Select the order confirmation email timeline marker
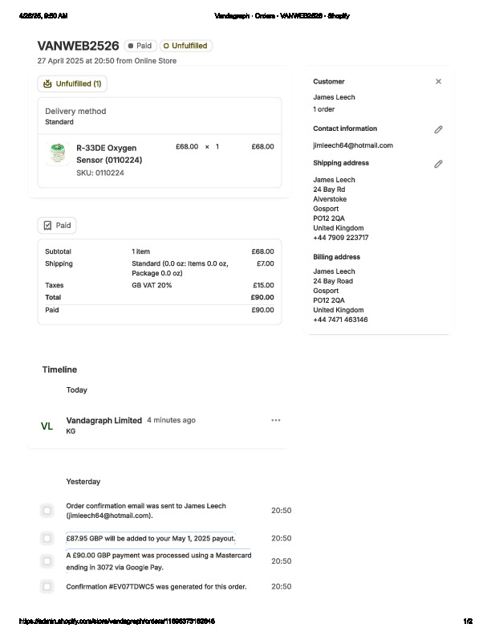491x636 pixels. (47, 511)
